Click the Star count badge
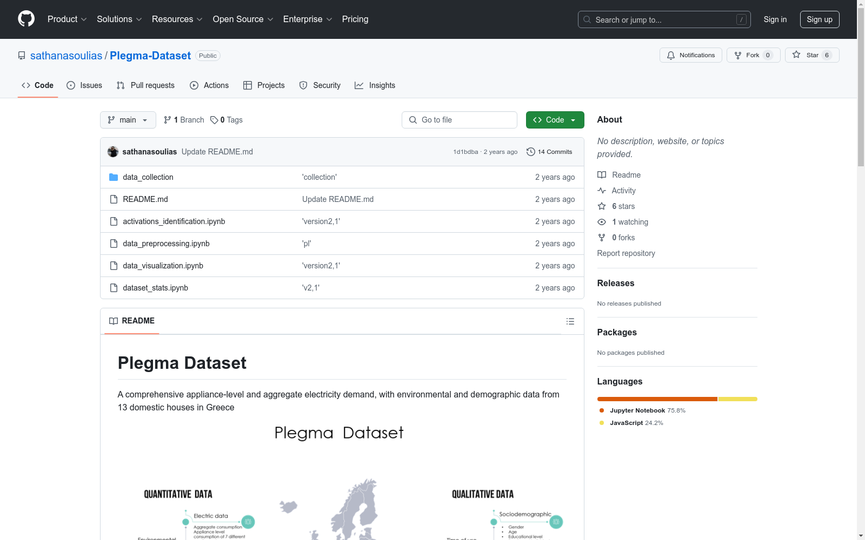 [x=827, y=55]
